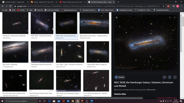This screenshot has height=103, width=184.
Task: Click the 'Ähnliche Bilder' heading
Action: tap(120, 94)
